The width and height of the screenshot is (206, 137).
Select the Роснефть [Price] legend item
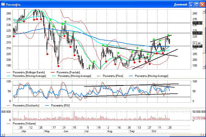pos(116,76)
